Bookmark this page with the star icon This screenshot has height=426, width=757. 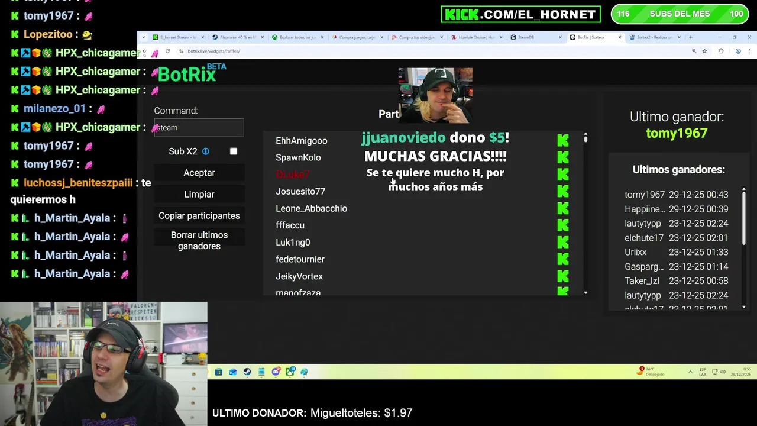[x=704, y=51]
